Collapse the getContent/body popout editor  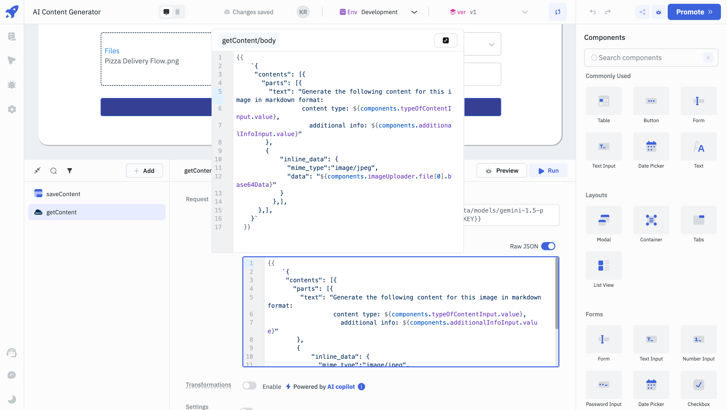click(446, 40)
